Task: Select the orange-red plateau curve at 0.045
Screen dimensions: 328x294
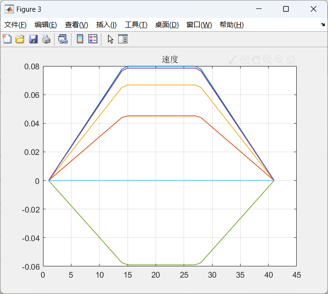Action: click(x=161, y=116)
